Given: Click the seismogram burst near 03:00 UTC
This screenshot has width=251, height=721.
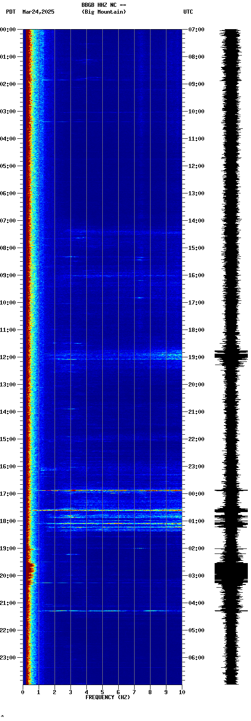Looking at the screenshot, I should pyautogui.click(x=231, y=573).
